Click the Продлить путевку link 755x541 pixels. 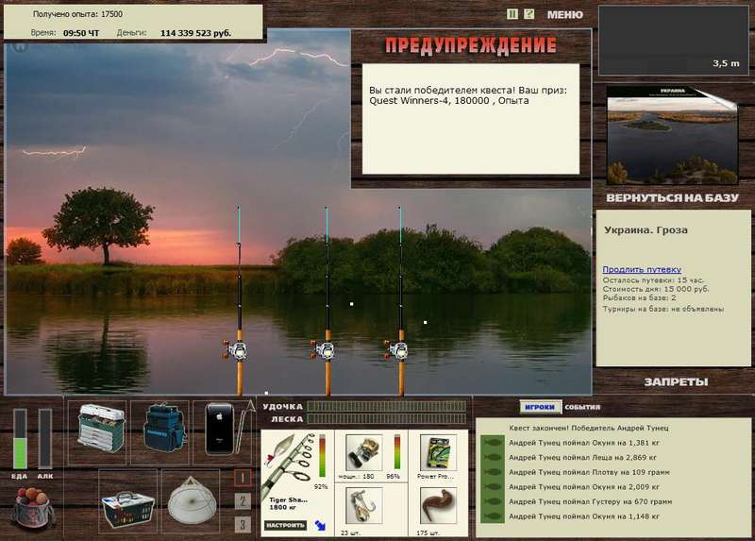tap(642, 269)
